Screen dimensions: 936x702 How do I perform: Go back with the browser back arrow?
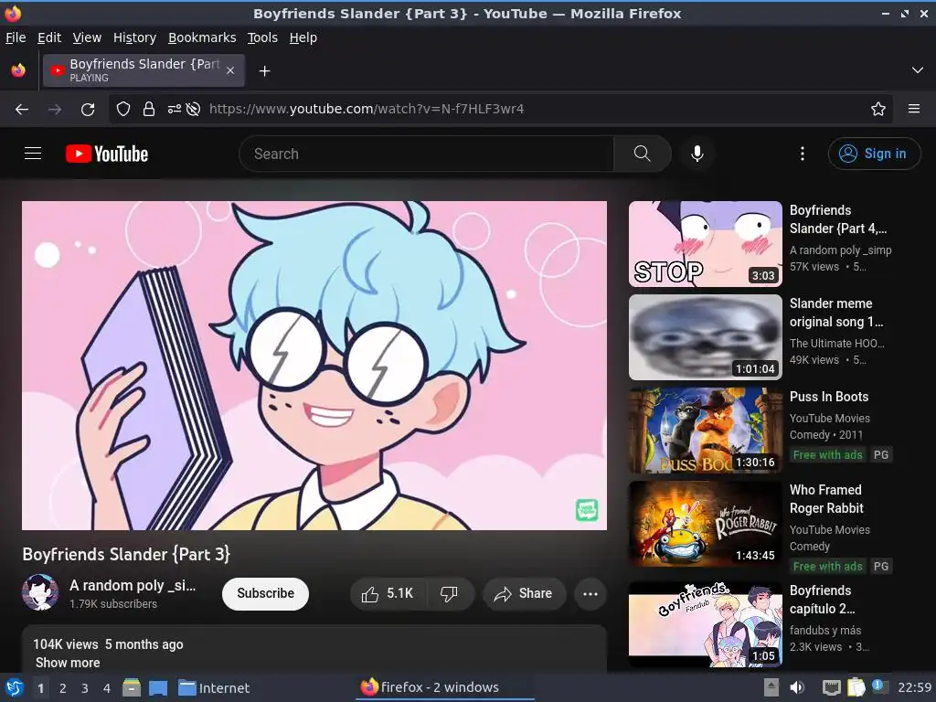pos(22,109)
